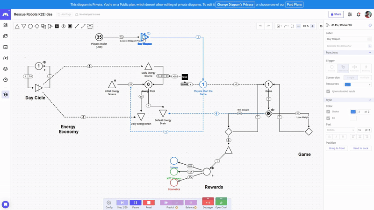The width and height of the screenshot is (374, 210).
Task: Advance the simulation by one Step
Action: [x=122, y=203]
